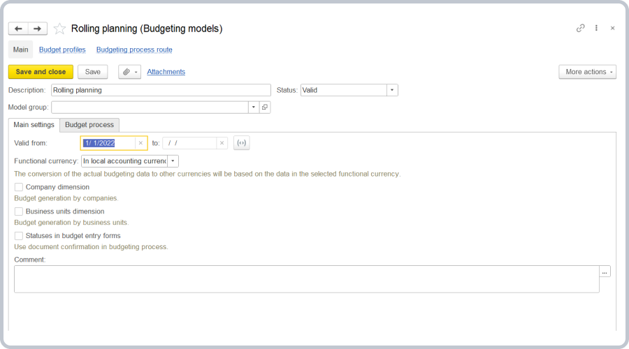Click into the Description text field
The image size is (629, 349).
pos(161,90)
